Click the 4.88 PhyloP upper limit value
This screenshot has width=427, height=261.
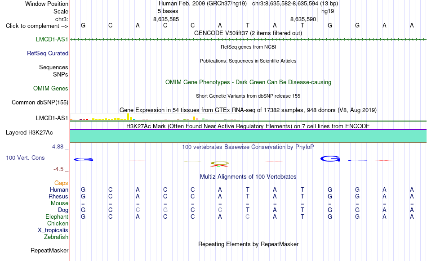click(x=58, y=147)
